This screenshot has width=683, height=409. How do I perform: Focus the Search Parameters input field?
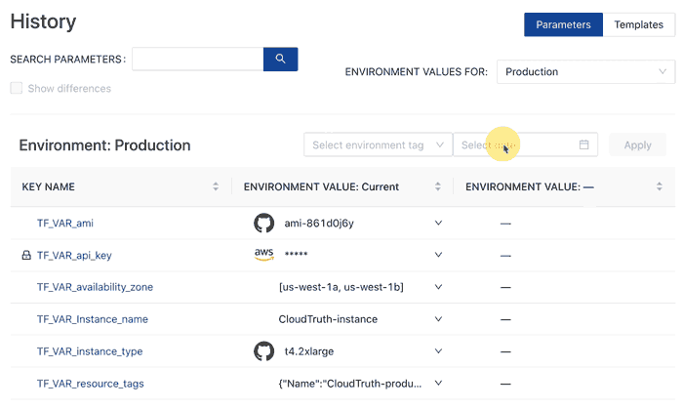pyautogui.click(x=198, y=59)
